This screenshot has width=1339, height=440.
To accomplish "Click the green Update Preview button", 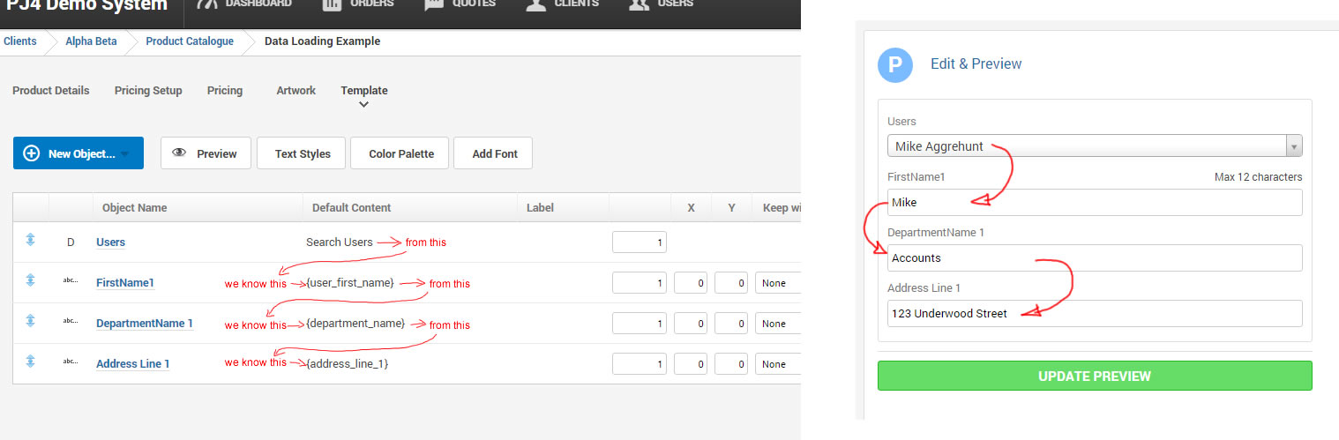I will [x=1095, y=376].
